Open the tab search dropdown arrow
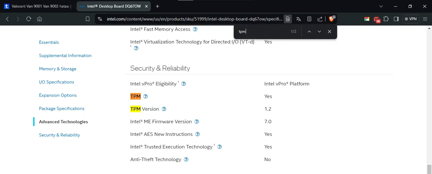 (x=381, y=6)
